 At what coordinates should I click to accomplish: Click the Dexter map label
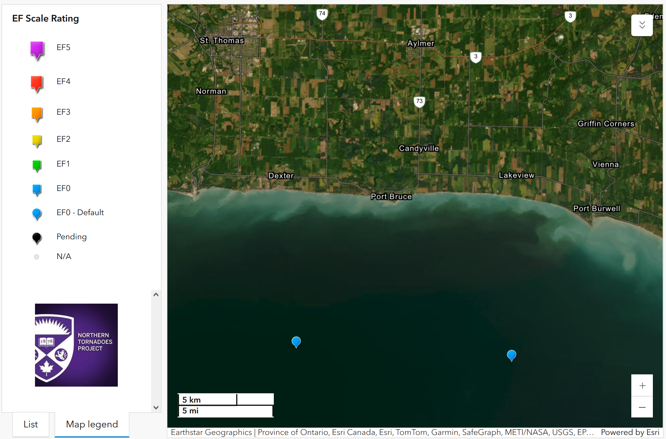[281, 176]
